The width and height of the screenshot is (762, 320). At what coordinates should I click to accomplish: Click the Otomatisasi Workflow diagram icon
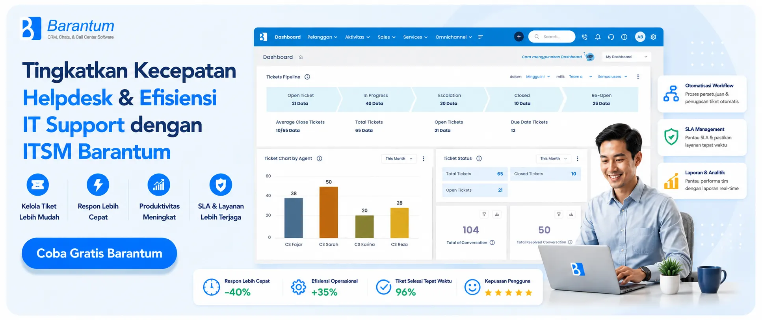[x=671, y=94]
